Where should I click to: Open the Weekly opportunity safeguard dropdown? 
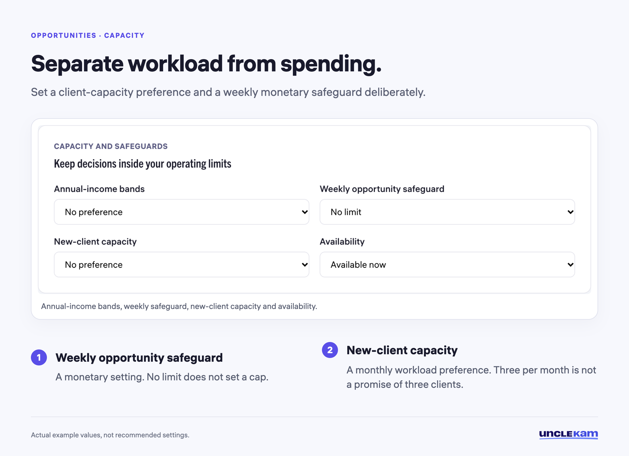pyautogui.click(x=447, y=212)
